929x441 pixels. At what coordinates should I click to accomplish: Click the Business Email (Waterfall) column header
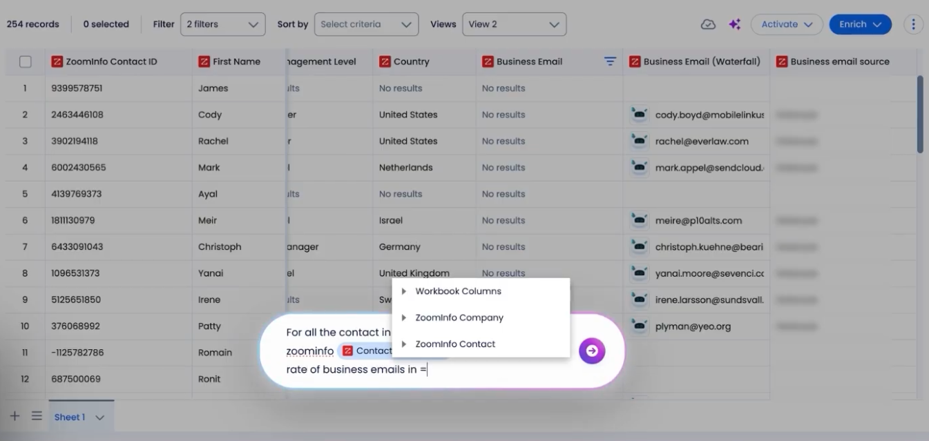[696, 61]
